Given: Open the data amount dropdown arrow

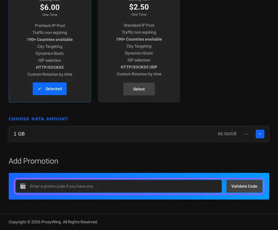Looking at the screenshot, I should 260,134.
